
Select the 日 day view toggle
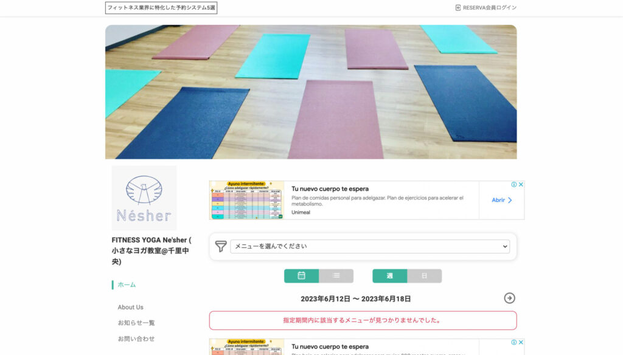click(424, 275)
